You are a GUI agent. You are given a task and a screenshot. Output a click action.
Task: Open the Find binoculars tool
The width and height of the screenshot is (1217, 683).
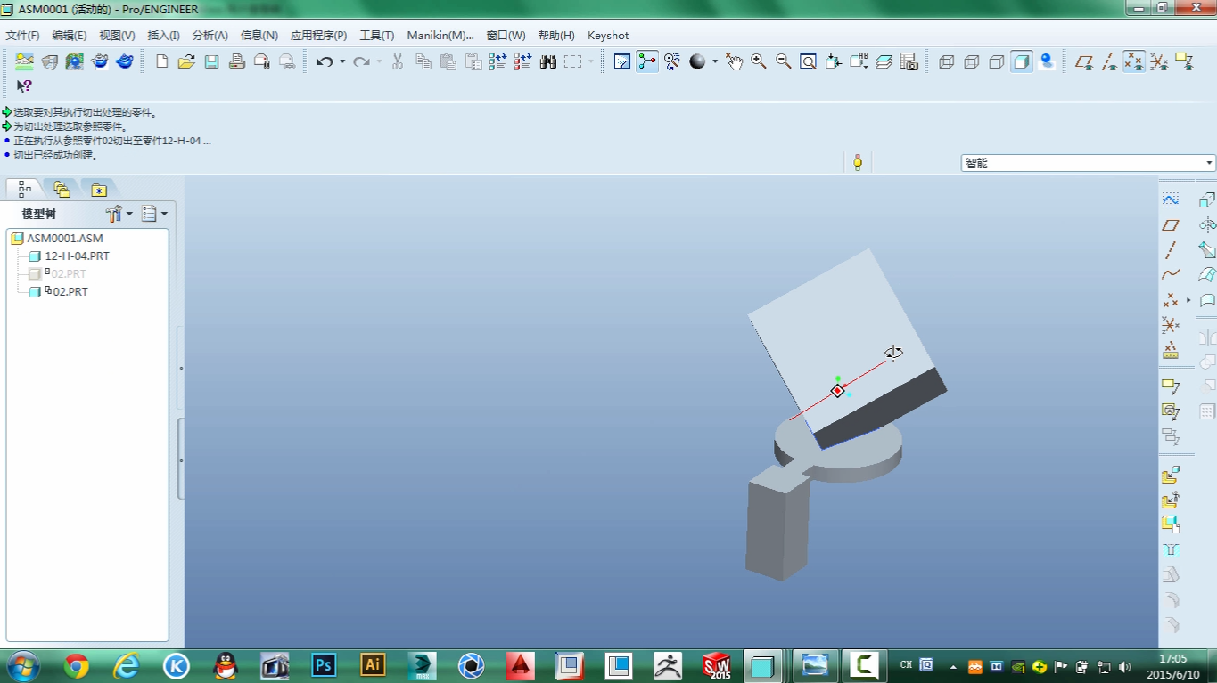[547, 61]
